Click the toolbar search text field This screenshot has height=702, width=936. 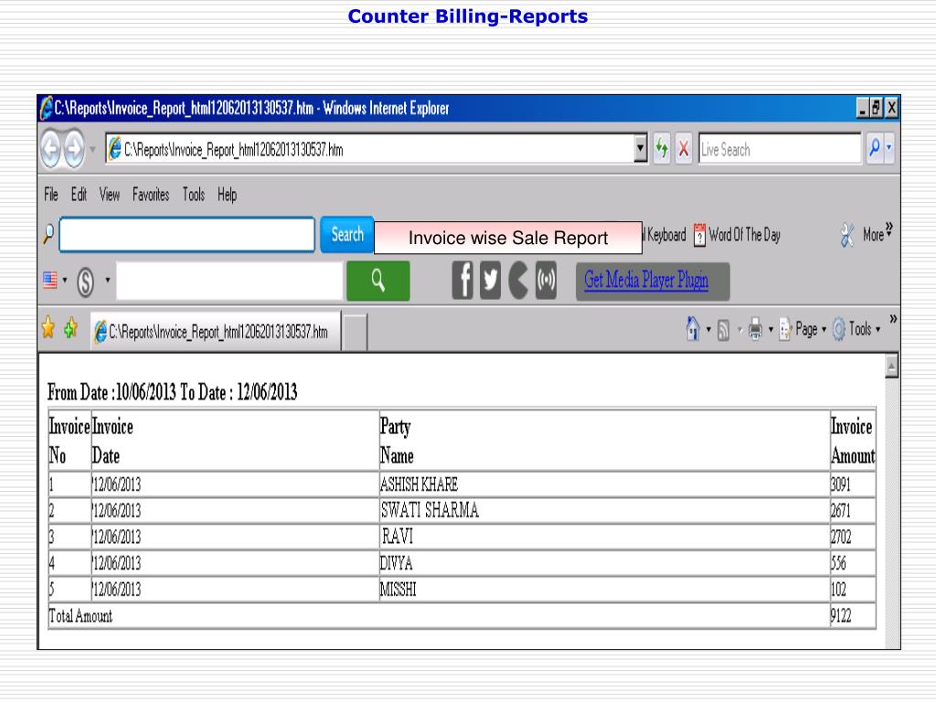tap(186, 235)
